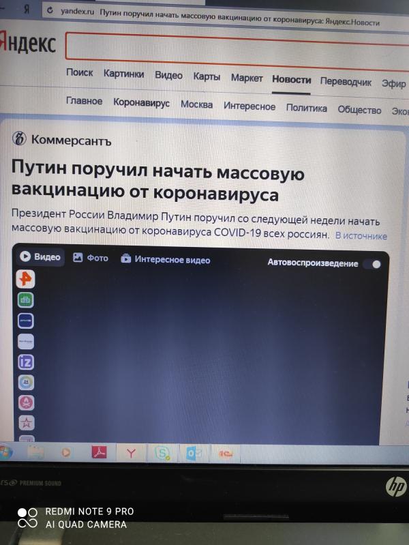Screen dimensions: 409x545
Task: Select the pale grey source icon in sidebar
Action: [x=26, y=341]
